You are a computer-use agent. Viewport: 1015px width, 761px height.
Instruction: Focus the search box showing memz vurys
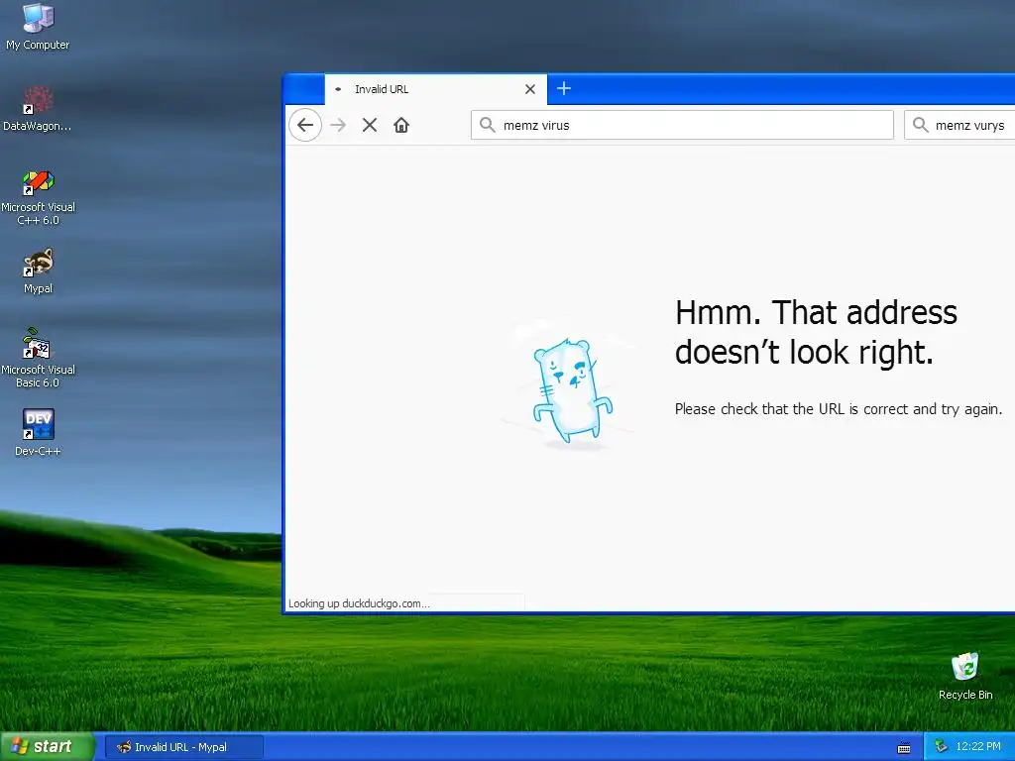click(x=959, y=125)
